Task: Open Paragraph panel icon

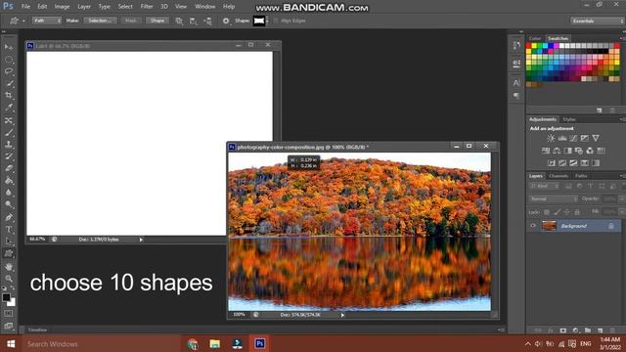Action: coord(516,96)
